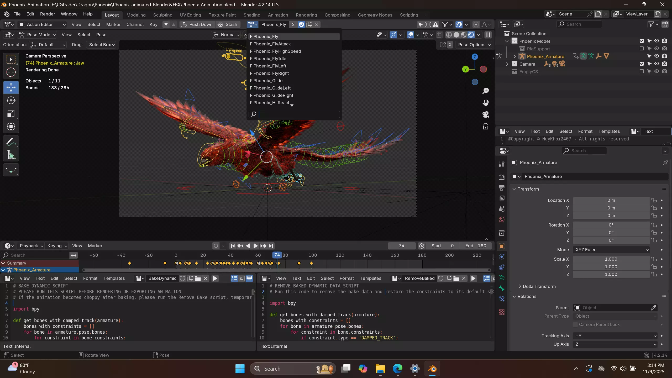672x378 pixels.
Task: Click the Select Box tool icon
Action: (11, 60)
